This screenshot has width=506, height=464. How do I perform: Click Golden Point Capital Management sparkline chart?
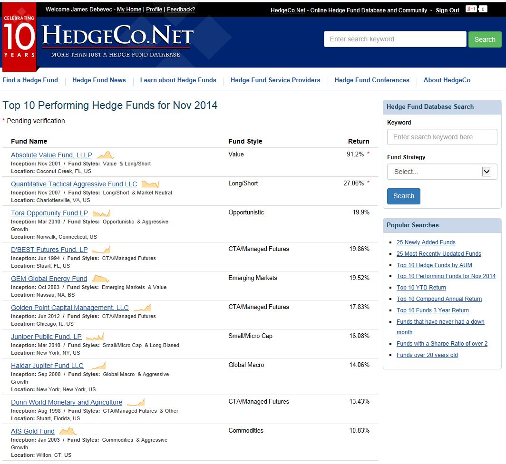point(142,308)
